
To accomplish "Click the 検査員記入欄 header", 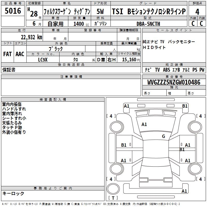I will pyautogui.click(x=53, y=100).
